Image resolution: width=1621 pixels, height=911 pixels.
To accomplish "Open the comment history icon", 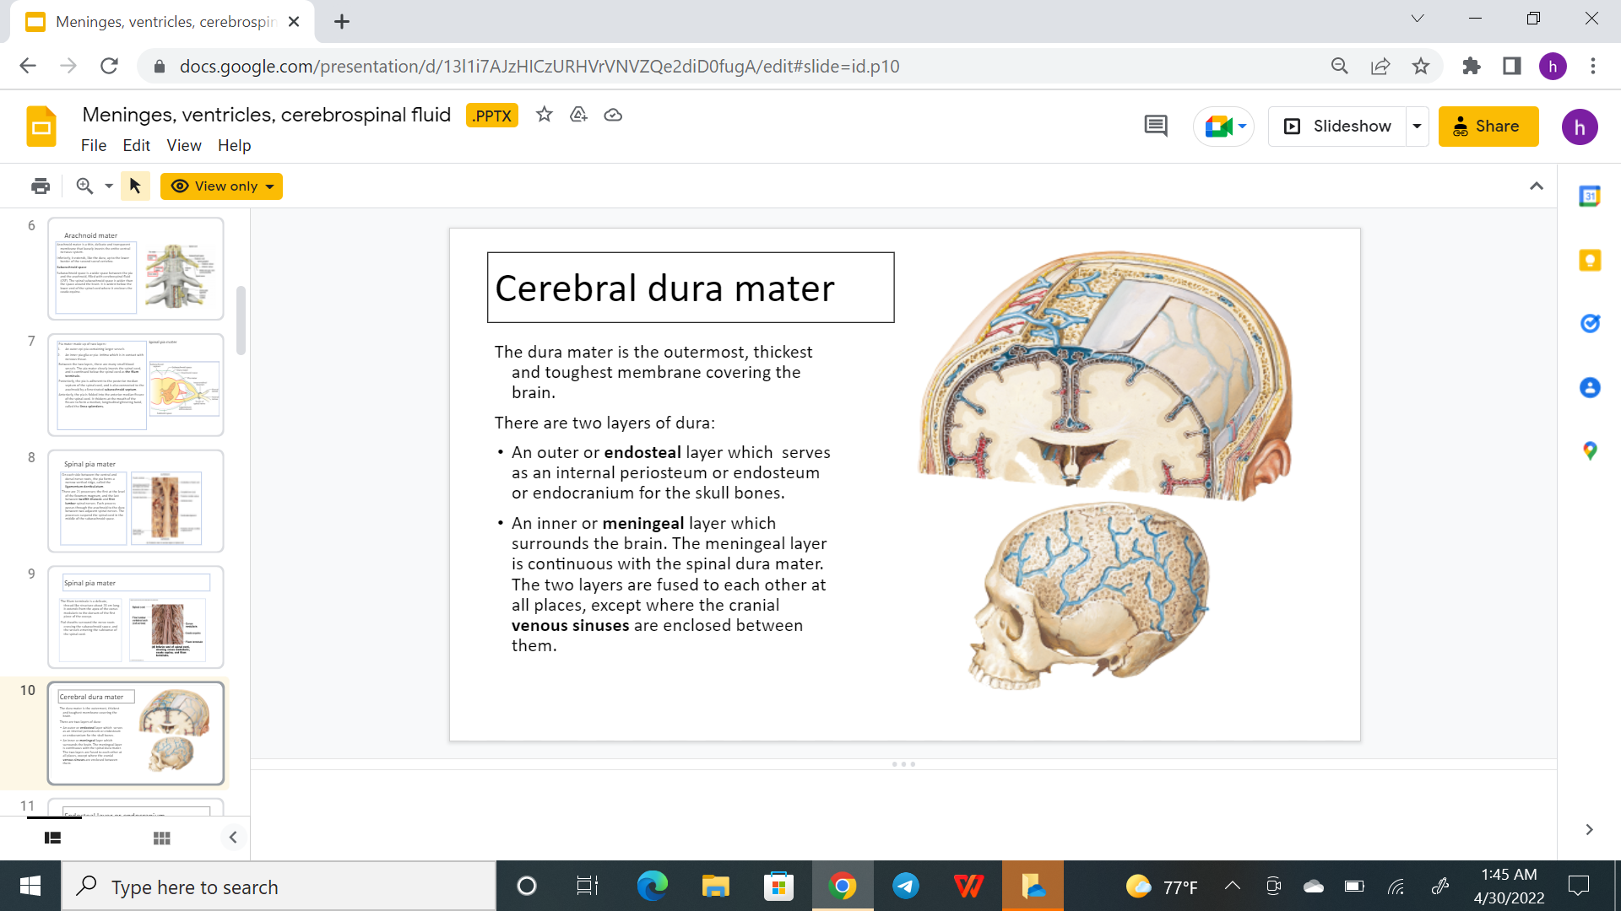I will click(1156, 127).
